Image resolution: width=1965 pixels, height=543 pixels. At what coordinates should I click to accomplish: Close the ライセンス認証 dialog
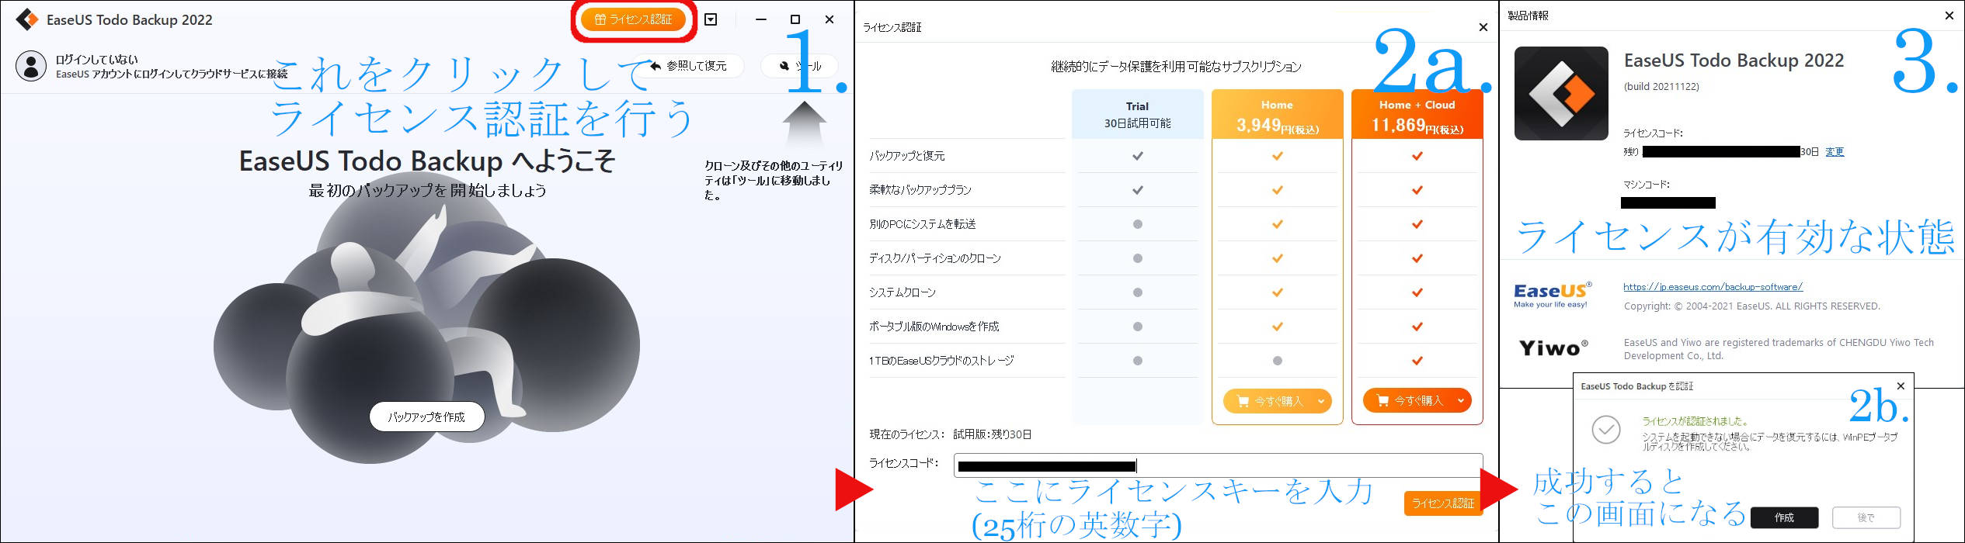tap(1483, 27)
